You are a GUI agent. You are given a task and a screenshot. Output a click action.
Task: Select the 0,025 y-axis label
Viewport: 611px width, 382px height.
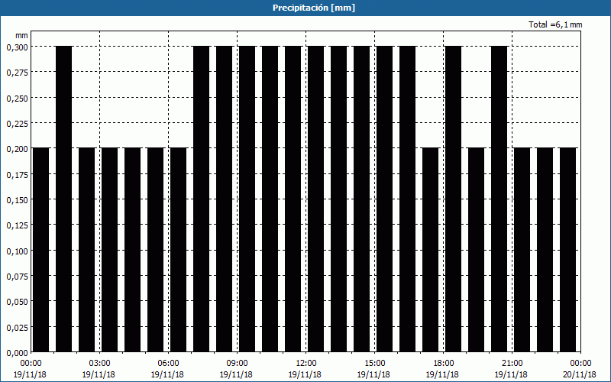pos(17,328)
